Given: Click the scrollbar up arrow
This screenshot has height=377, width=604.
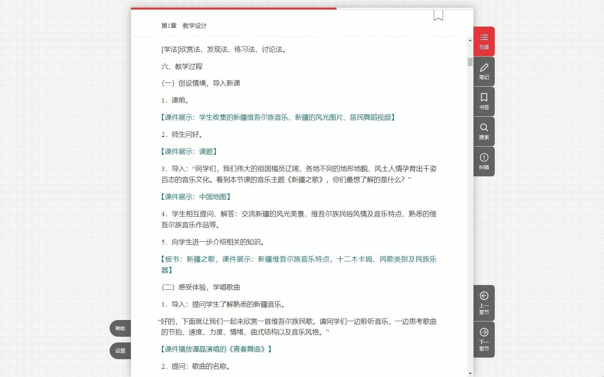Looking at the screenshot, I should click(470, 40).
